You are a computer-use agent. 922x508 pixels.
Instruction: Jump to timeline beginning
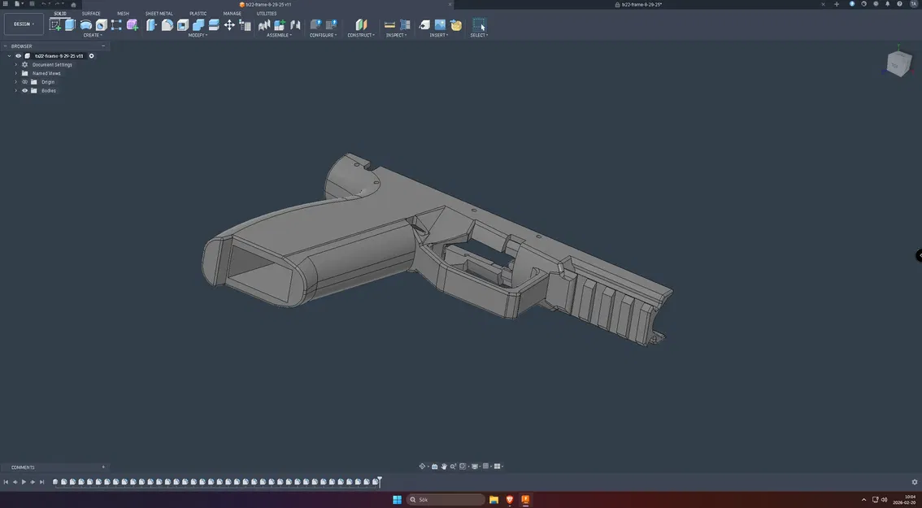pos(6,482)
